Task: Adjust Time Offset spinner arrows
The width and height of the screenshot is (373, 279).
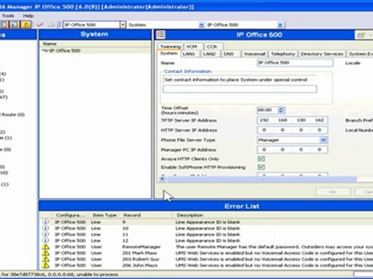Action: [281, 110]
